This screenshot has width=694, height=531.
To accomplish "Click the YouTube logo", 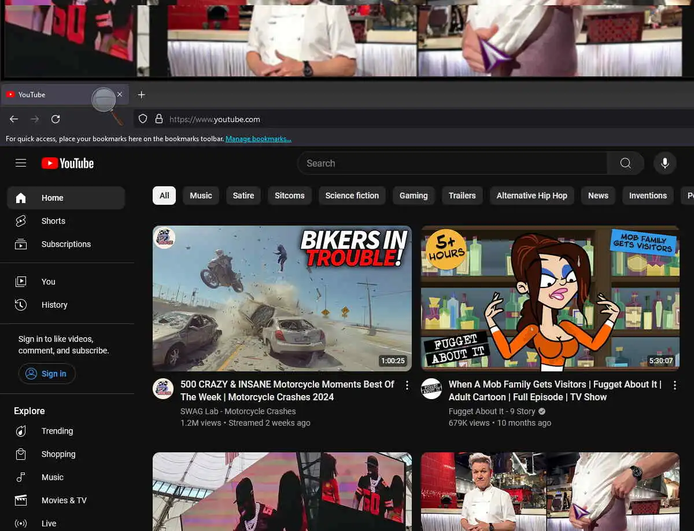I will [68, 163].
